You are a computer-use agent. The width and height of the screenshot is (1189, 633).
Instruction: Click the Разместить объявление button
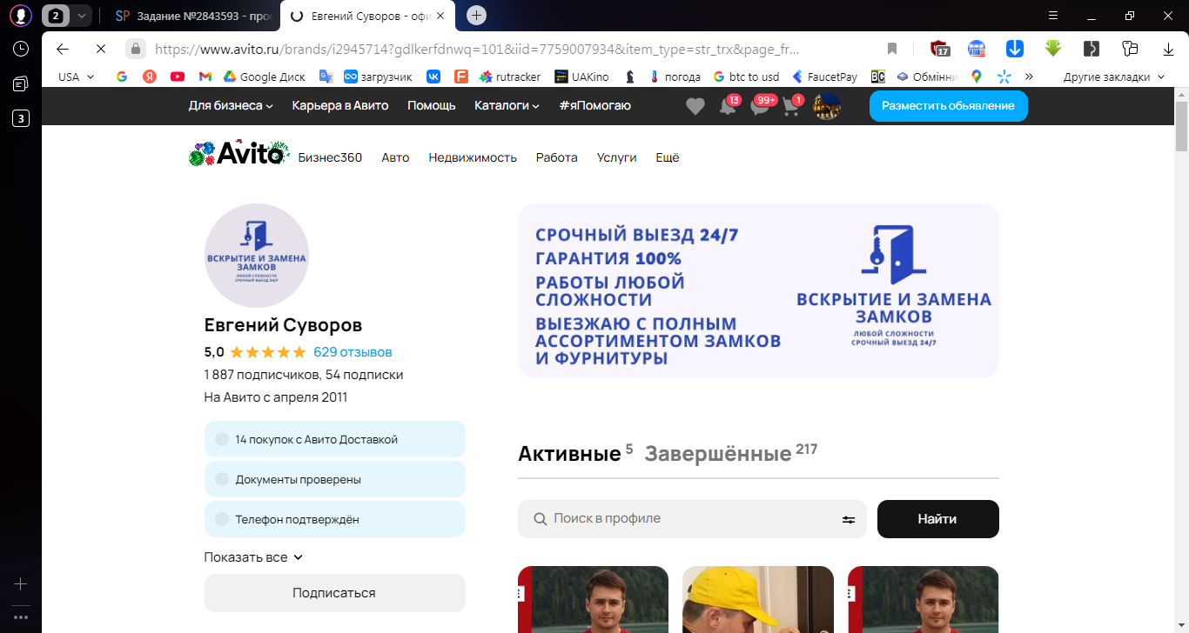point(948,106)
